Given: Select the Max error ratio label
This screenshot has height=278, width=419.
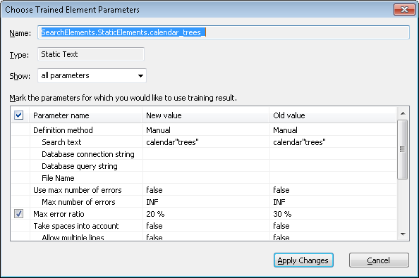Looking at the screenshot, I should click(59, 214).
